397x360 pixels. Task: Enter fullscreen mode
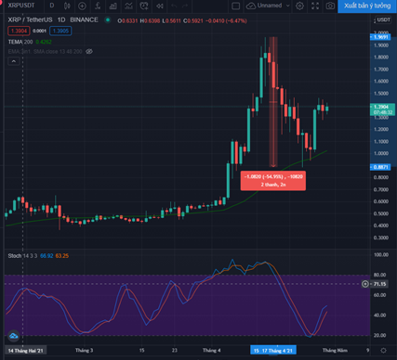pos(315,6)
